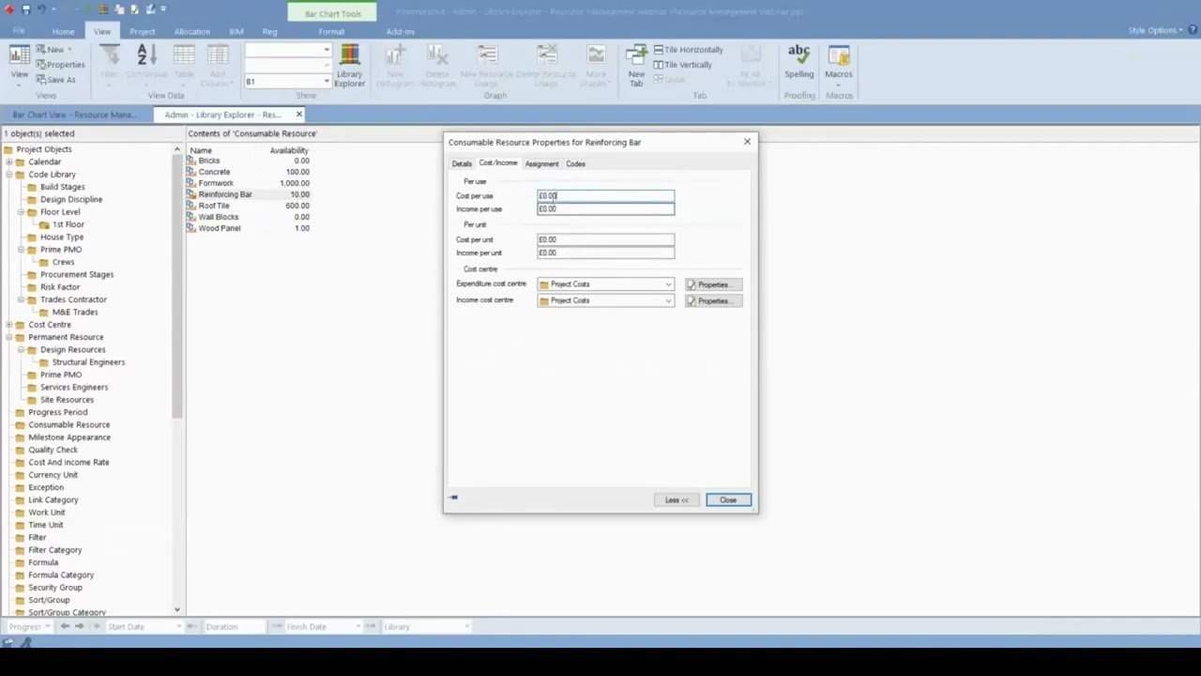The image size is (1201, 676).
Task: Click the Income per unit input field
Action: pyautogui.click(x=605, y=253)
